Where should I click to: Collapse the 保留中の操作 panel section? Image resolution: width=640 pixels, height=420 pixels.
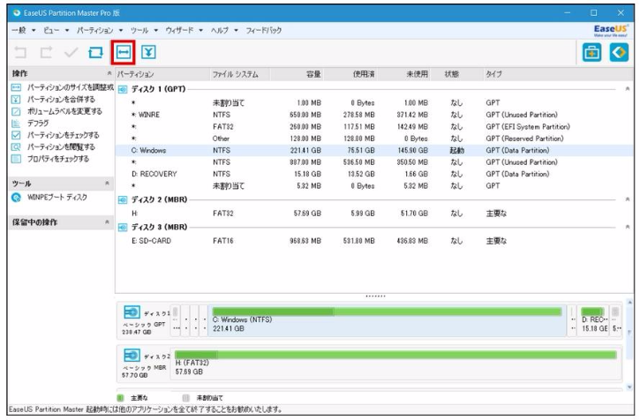tap(107, 222)
